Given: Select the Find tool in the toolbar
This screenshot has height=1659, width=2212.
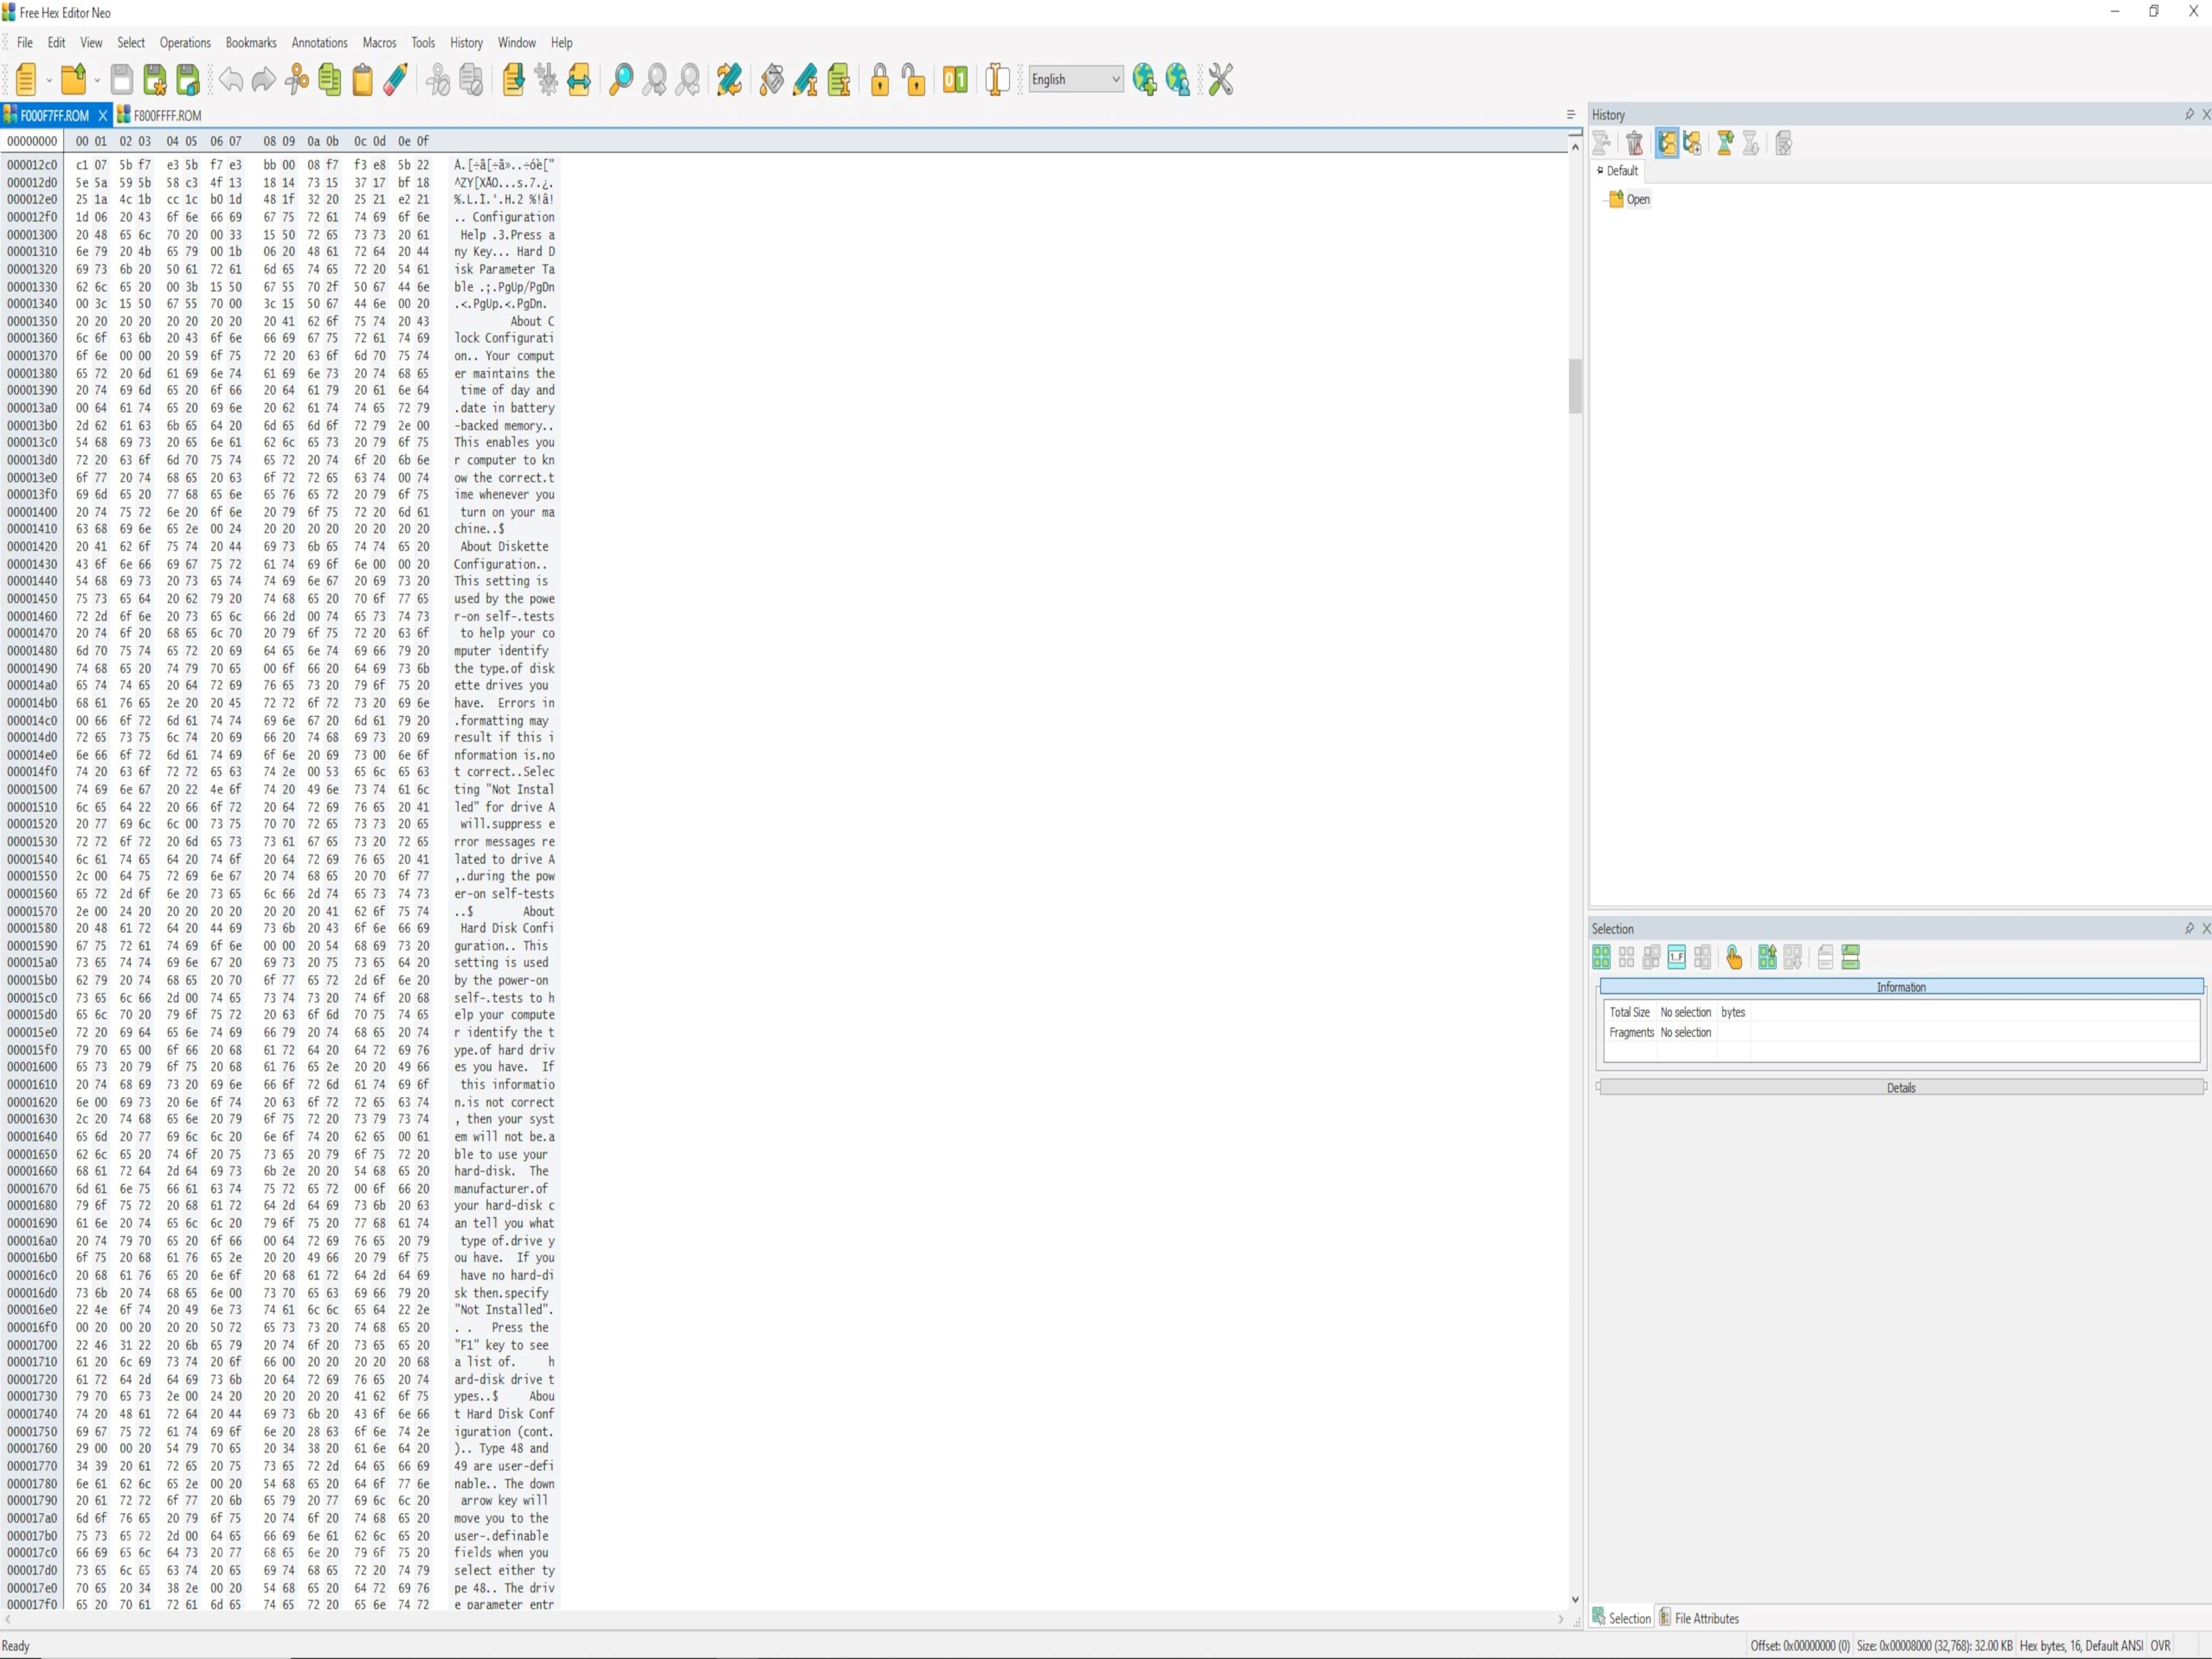Looking at the screenshot, I should (620, 80).
